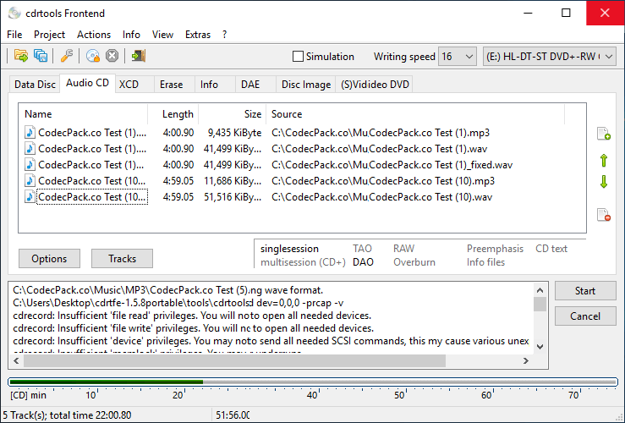Click the log horizontal scrollbar left arrow
The height and width of the screenshot is (423, 625).
point(16,360)
